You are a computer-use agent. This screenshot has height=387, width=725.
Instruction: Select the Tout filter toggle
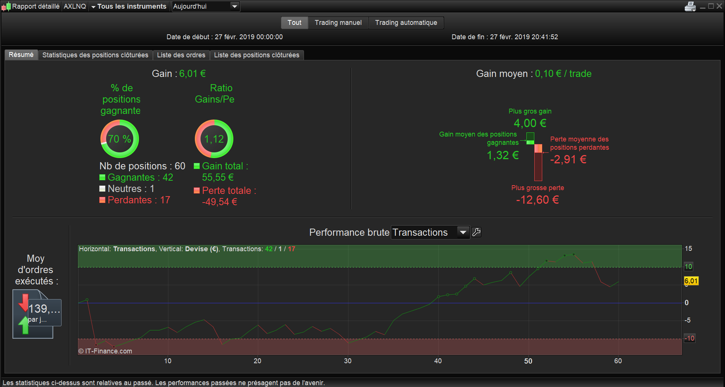click(295, 23)
